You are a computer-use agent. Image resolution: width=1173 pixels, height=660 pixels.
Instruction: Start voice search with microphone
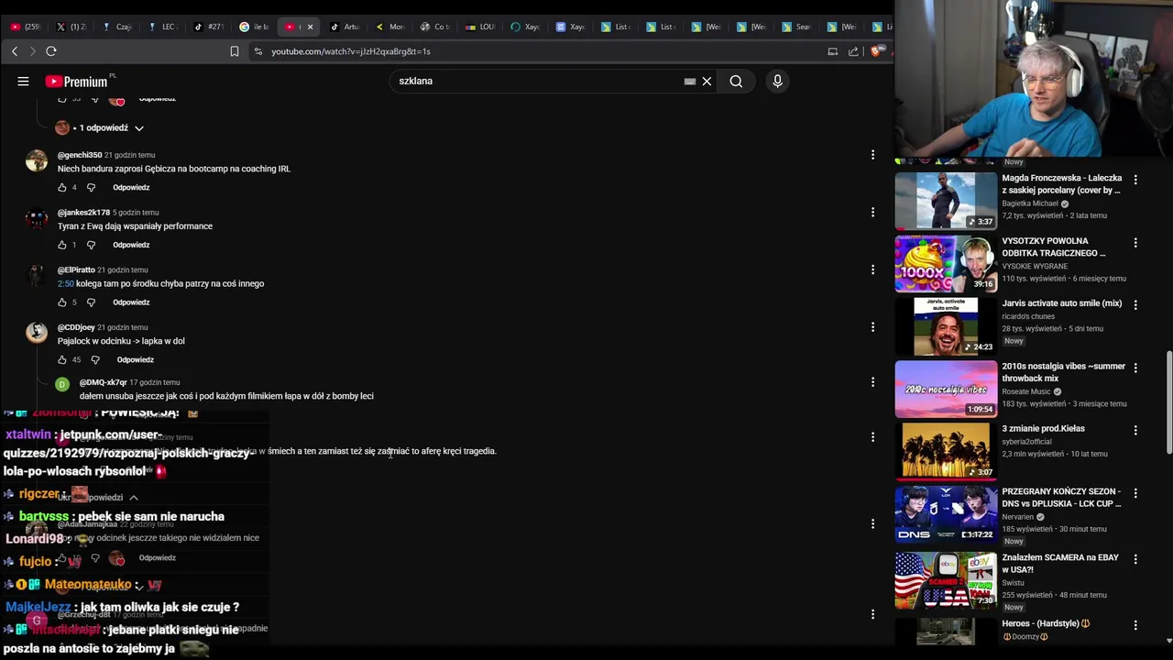(777, 82)
